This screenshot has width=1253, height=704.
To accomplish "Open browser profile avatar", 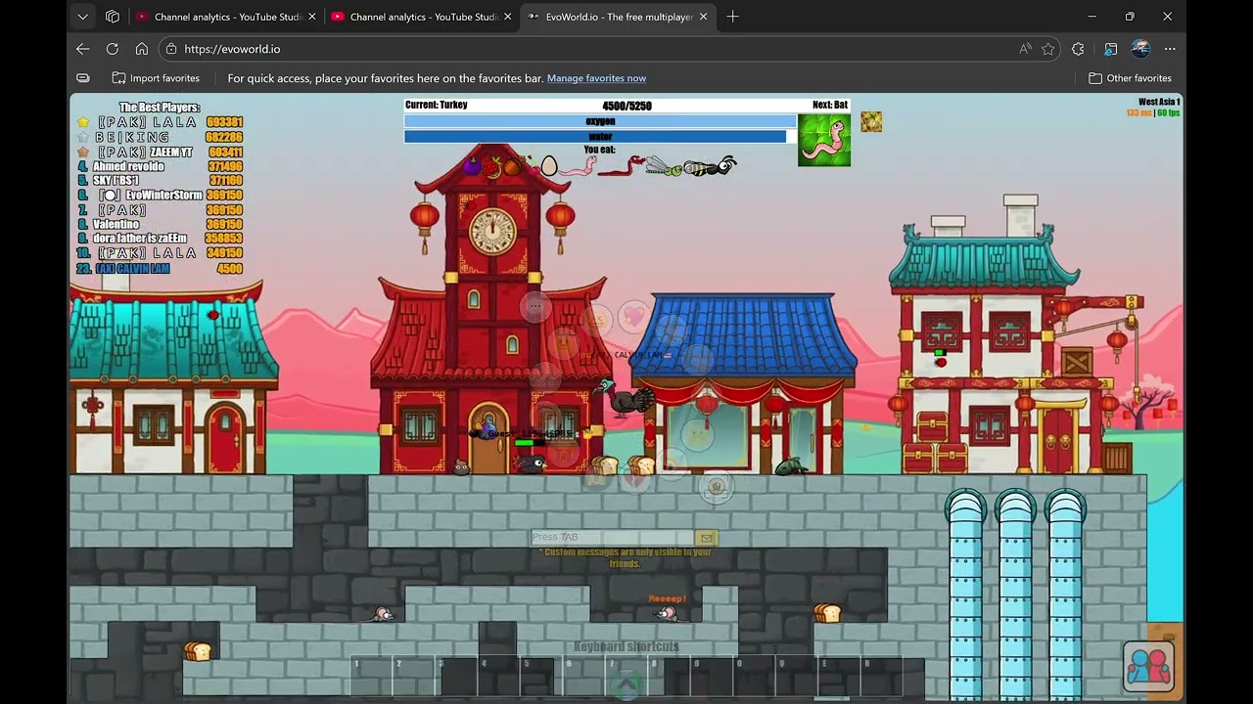I will pyautogui.click(x=1140, y=49).
